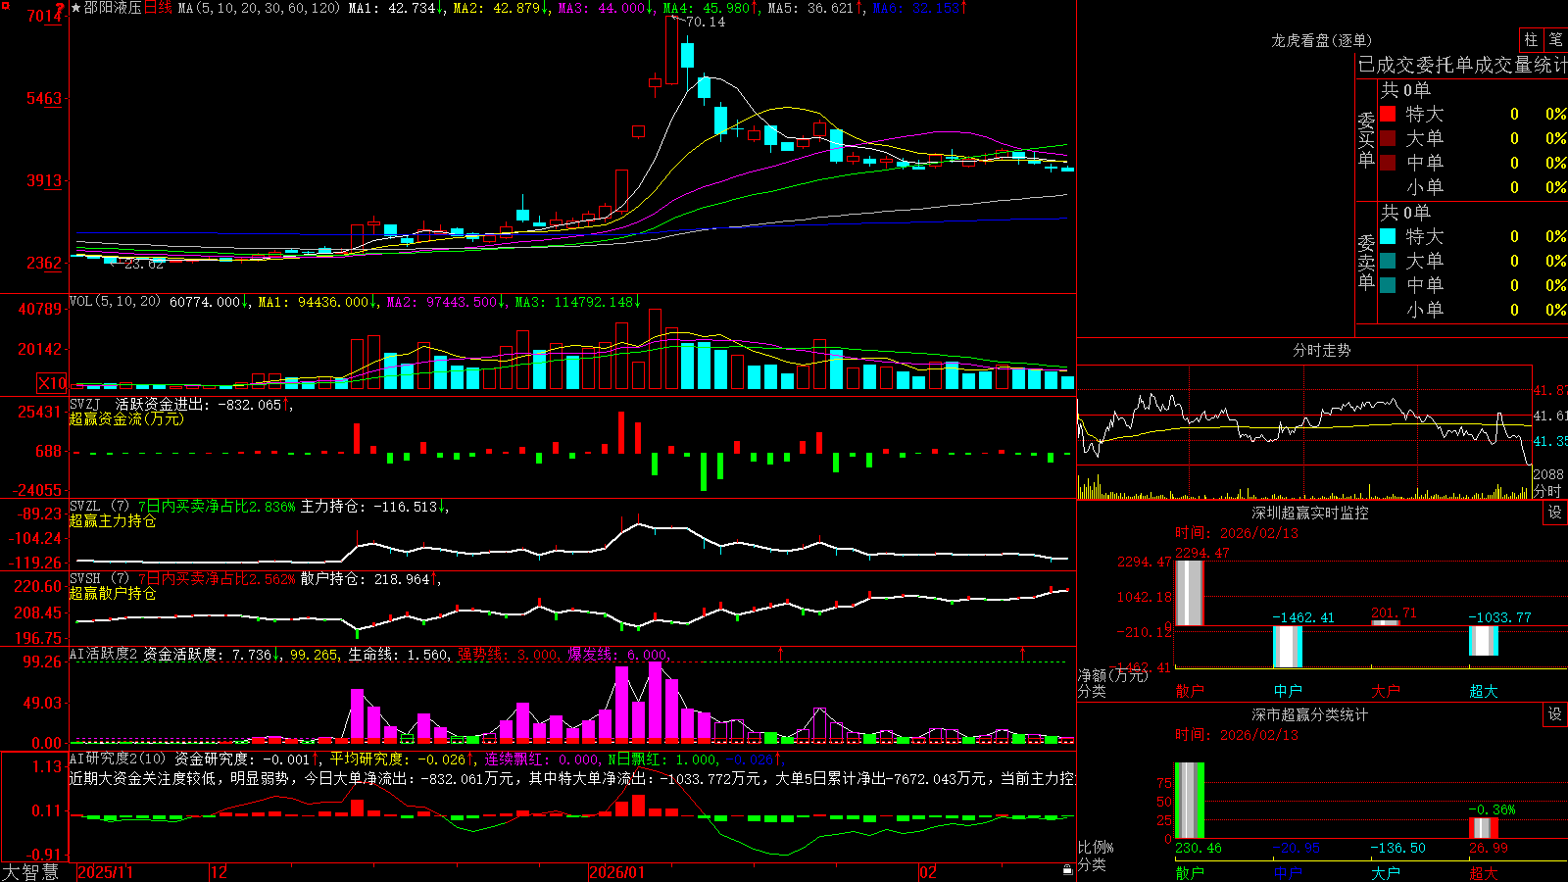Click the cyan 特大 sell-order color swatch

[1388, 236]
